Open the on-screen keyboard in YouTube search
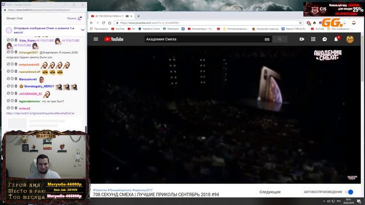Viewport: 365px width, 205px height. pos(267,39)
